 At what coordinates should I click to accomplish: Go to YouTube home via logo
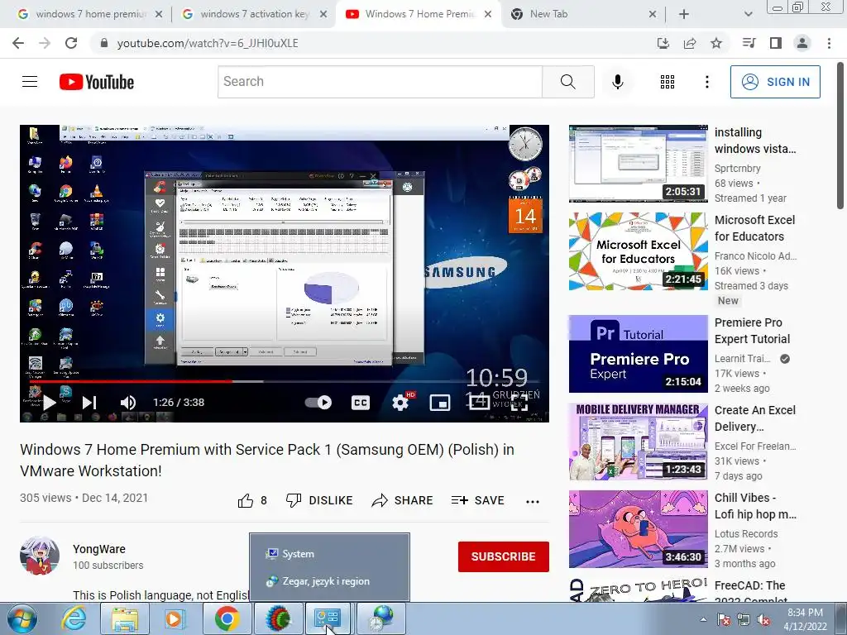pos(97,82)
